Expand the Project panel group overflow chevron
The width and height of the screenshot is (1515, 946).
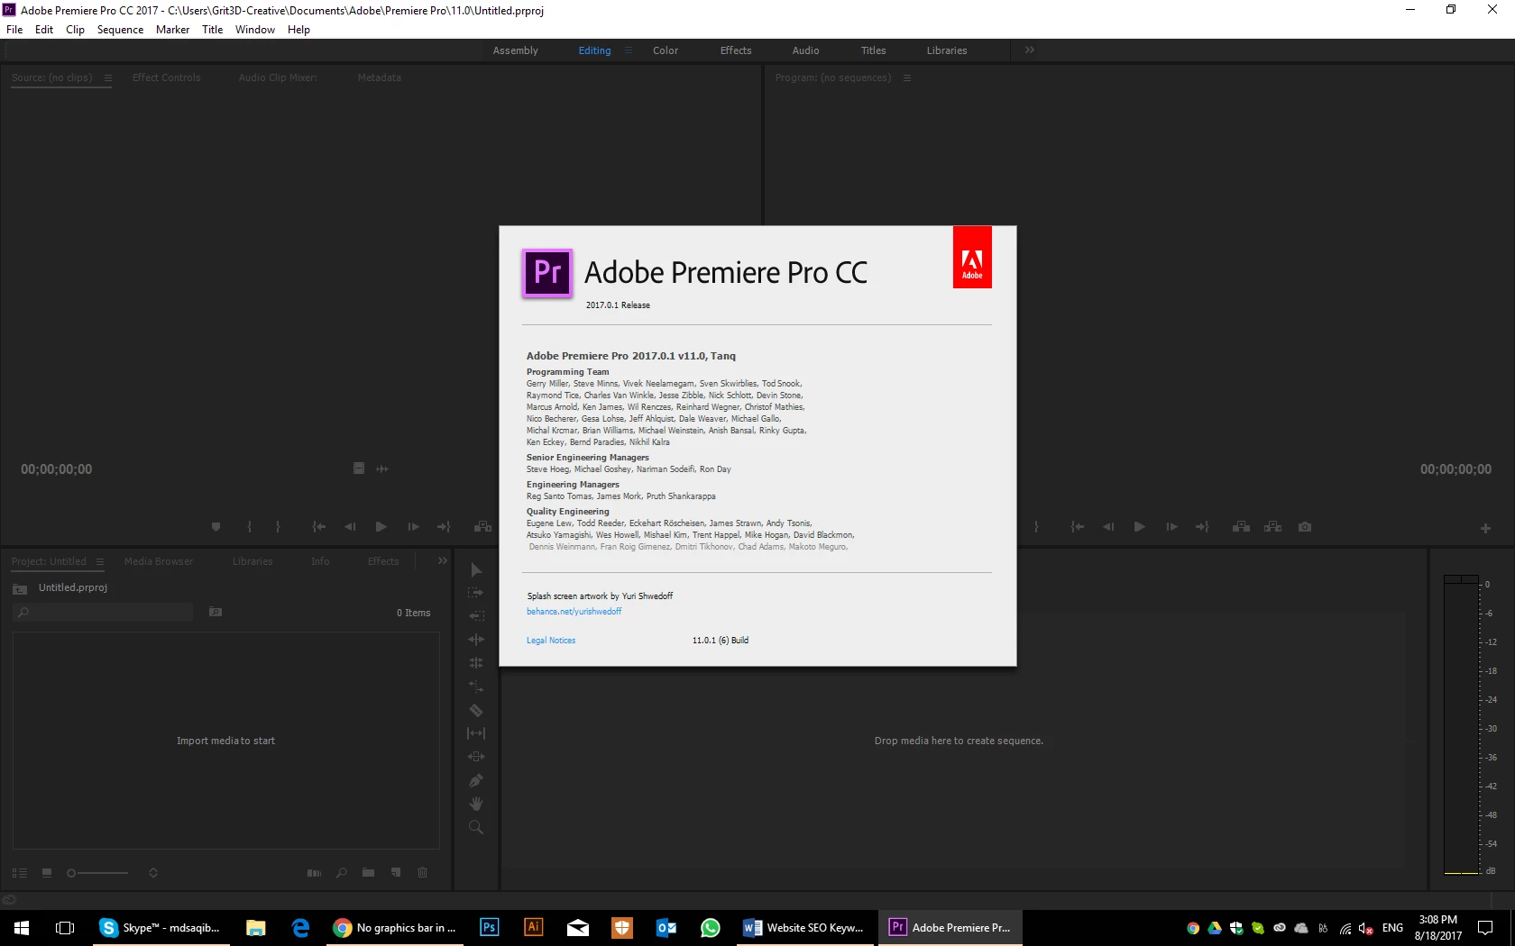tap(443, 561)
